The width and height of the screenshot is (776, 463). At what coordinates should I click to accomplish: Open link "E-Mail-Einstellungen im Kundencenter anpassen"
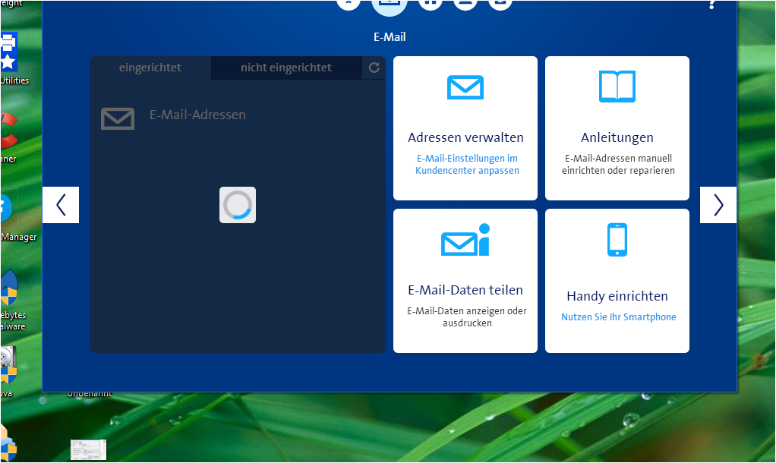466,165
